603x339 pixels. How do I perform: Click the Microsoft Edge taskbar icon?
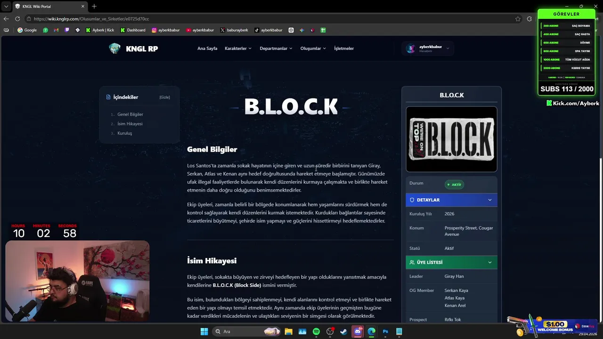point(371,331)
